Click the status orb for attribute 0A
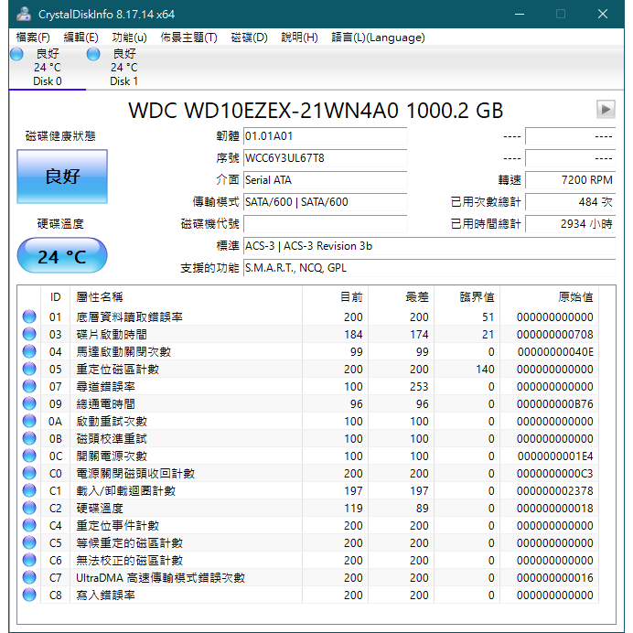The width and height of the screenshot is (633, 633). [x=29, y=421]
